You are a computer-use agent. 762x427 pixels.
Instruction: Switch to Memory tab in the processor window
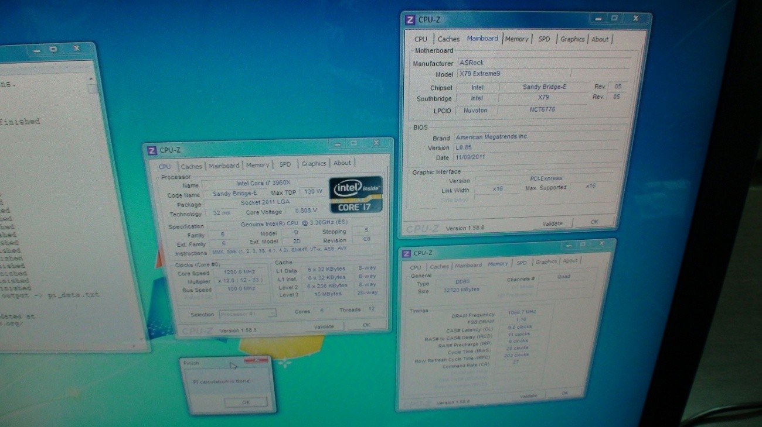pos(257,166)
